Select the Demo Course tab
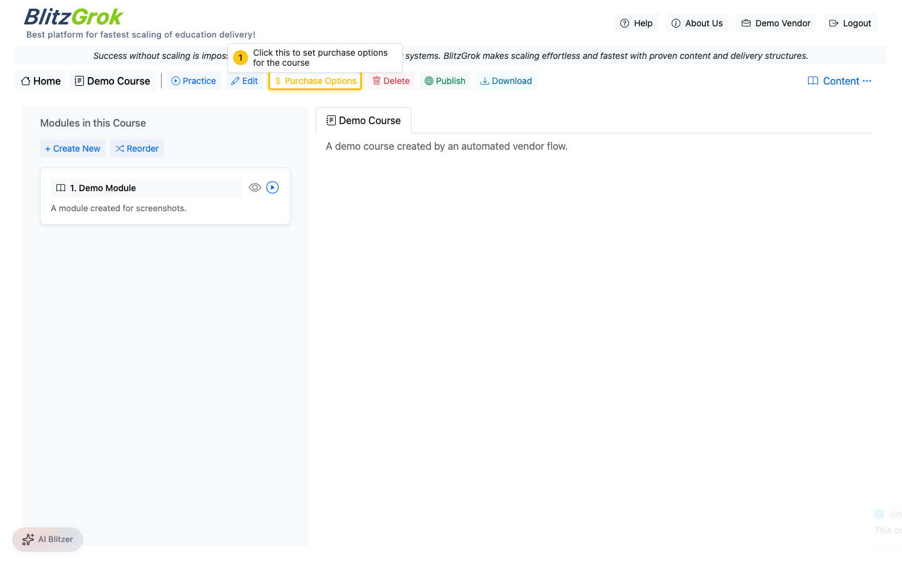The width and height of the screenshot is (902, 564). pos(363,120)
